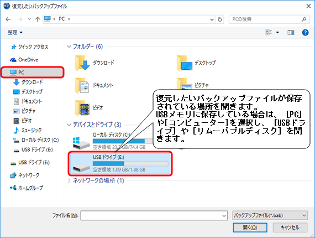Select ネットワーク in the sidebar
This screenshot has height=238, width=315.
(x=24, y=175)
